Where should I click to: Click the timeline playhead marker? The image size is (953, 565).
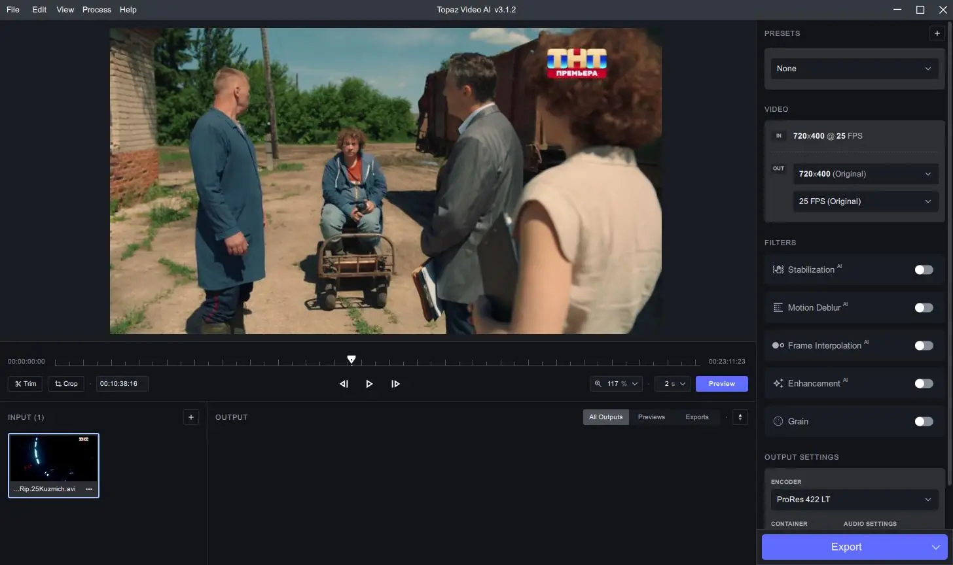pyautogui.click(x=351, y=360)
